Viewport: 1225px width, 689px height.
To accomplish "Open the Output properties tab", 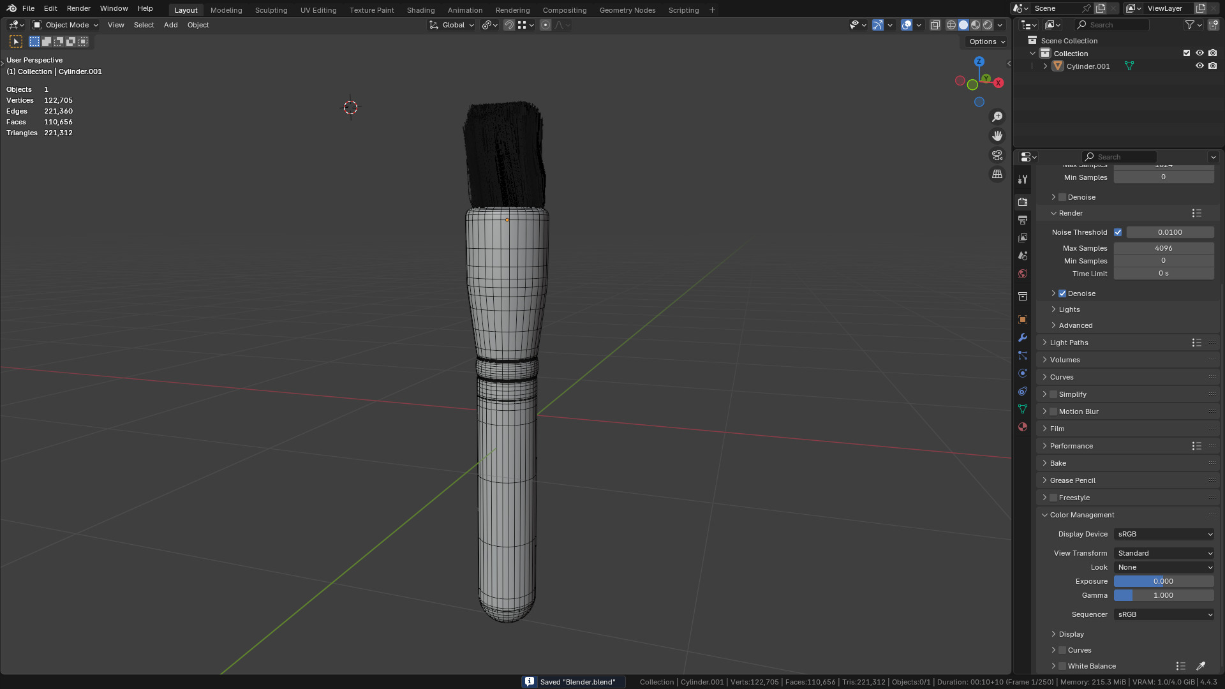I will point(1023,219).
